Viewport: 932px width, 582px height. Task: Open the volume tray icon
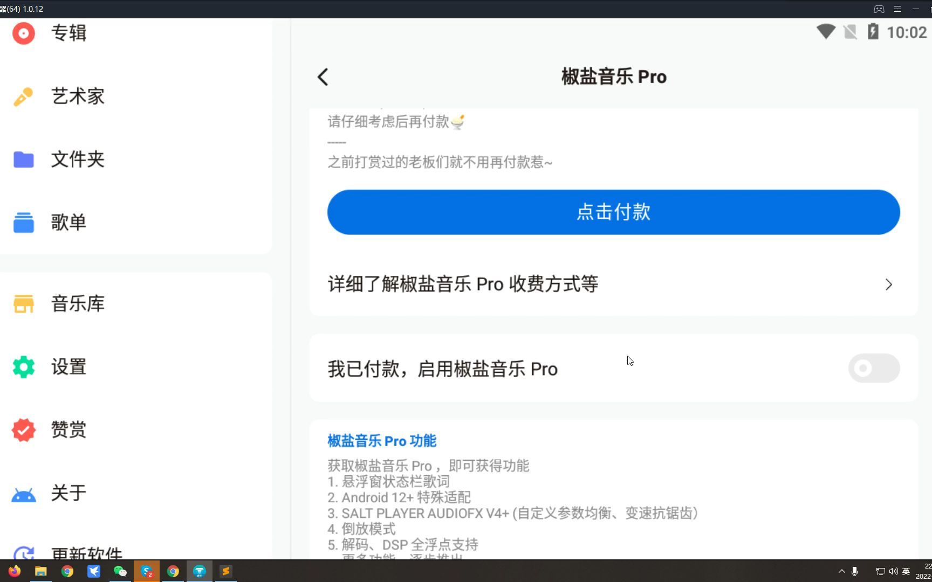point(893,571)
